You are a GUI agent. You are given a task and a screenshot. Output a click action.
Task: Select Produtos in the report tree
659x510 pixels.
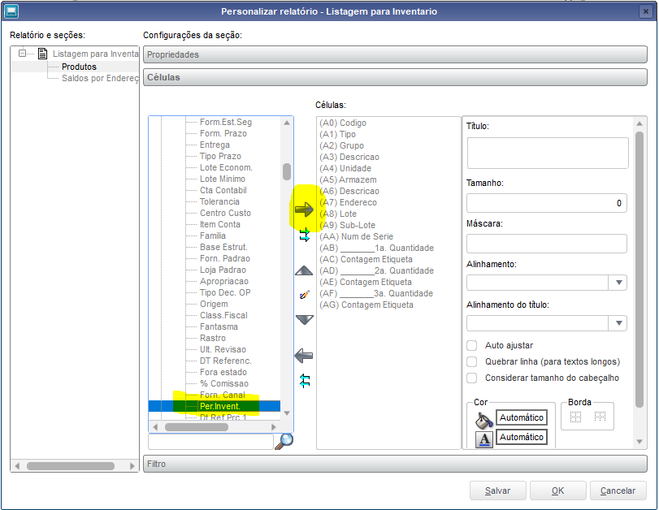click(79, 67)
